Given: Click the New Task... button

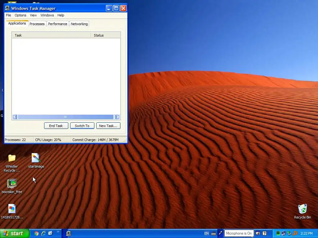Looking at the screenshot, I should pos(108,126).
